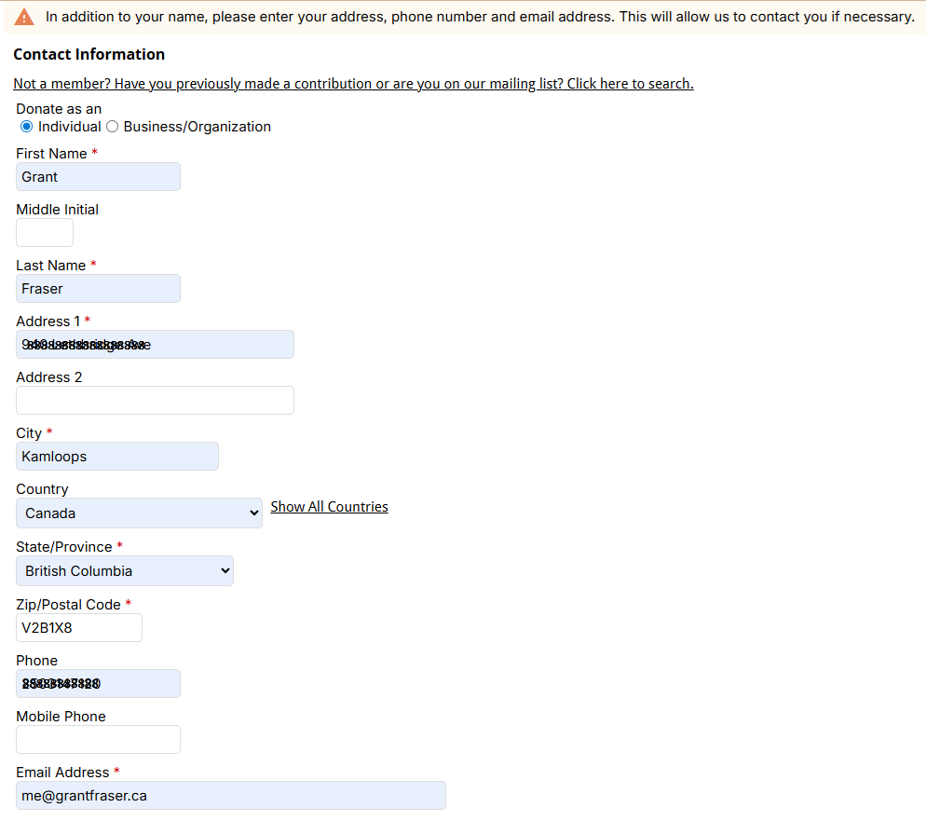Click the 'Donate as an' label
The image size is (926, 821).
tap(59, 109)
